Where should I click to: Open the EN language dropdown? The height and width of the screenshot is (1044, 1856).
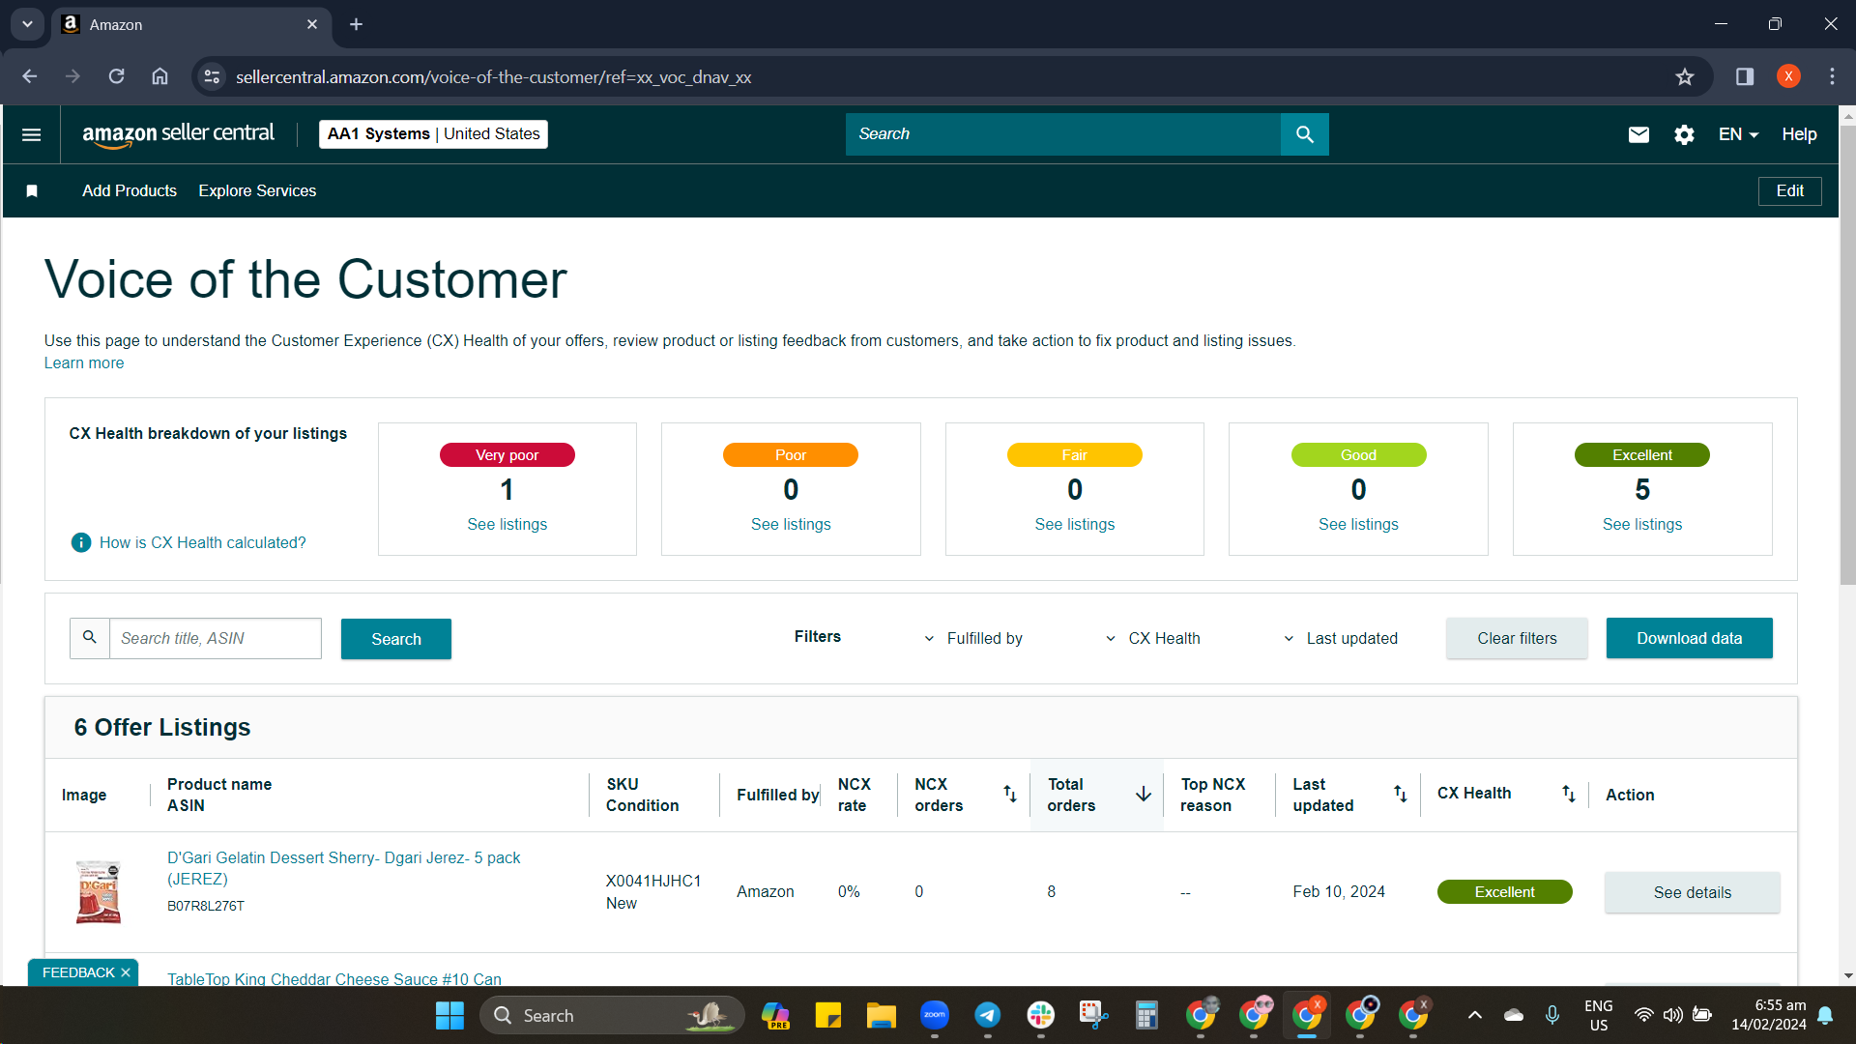pyautogui.click(x=1738, y=134)
